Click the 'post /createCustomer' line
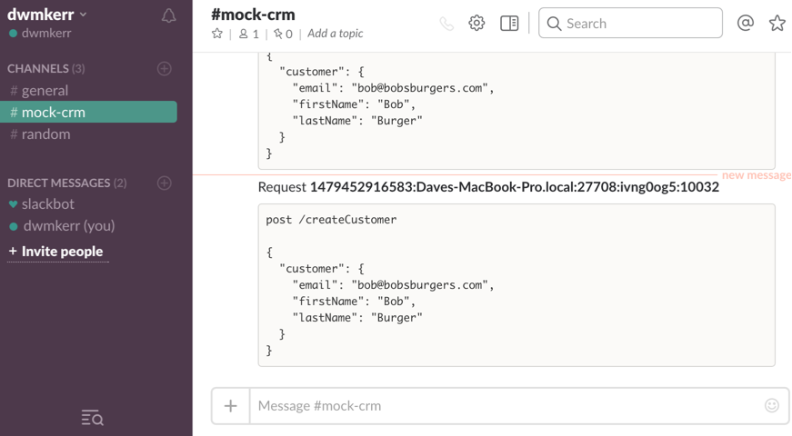Screen dimensions: 792x436 tap(331, 220)
